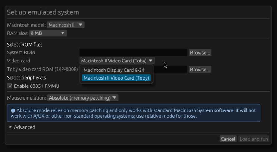Click the 'Select peripherals' heading
Viewport: 277px width, 152px height.
[27, 78]
